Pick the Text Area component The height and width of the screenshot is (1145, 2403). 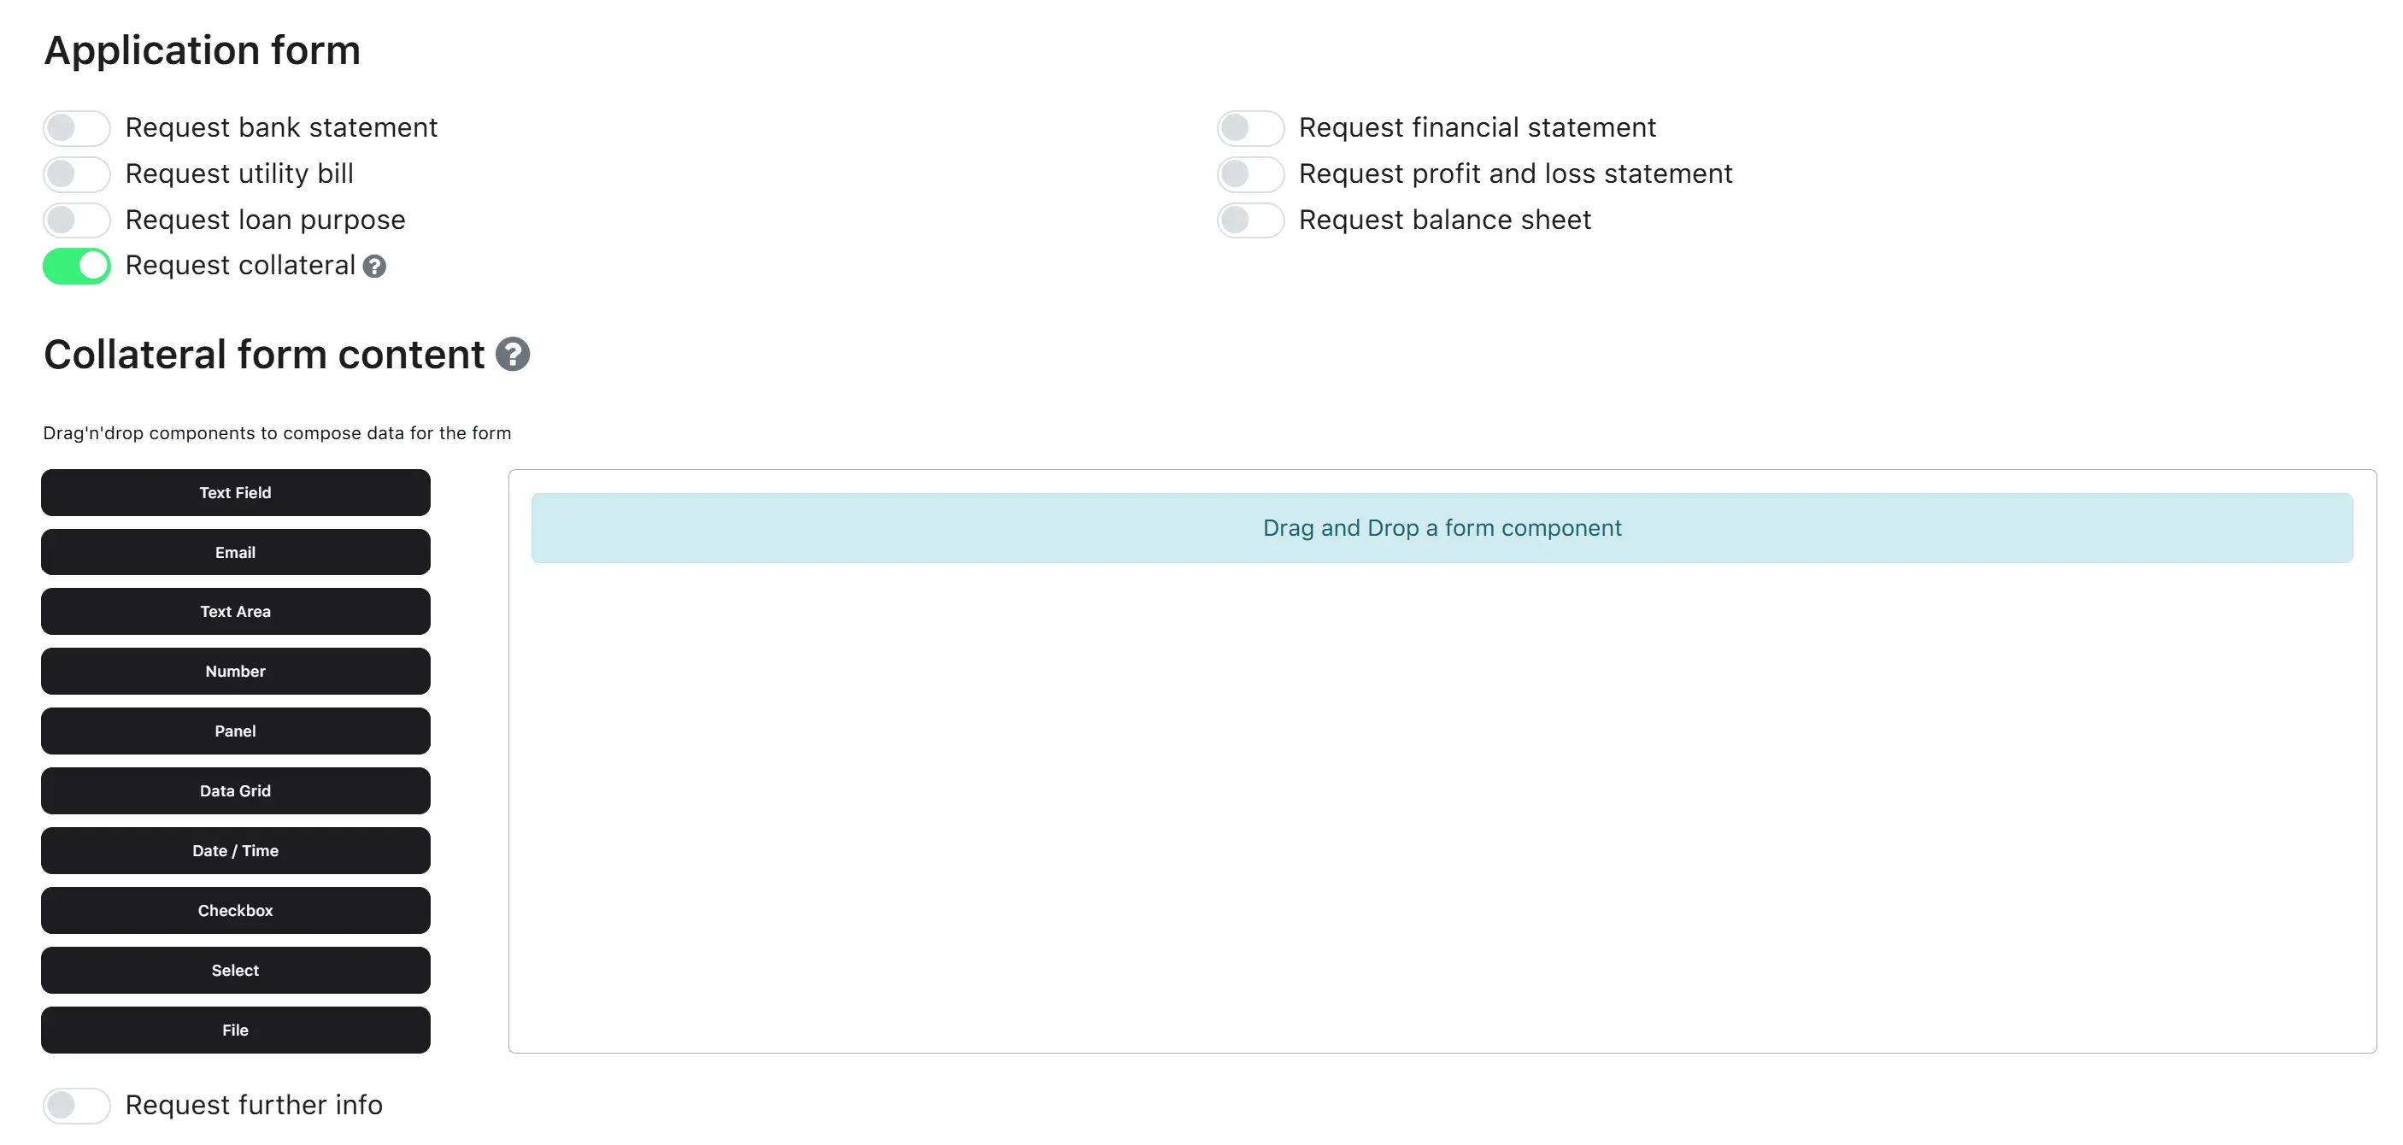pos(235,612)
